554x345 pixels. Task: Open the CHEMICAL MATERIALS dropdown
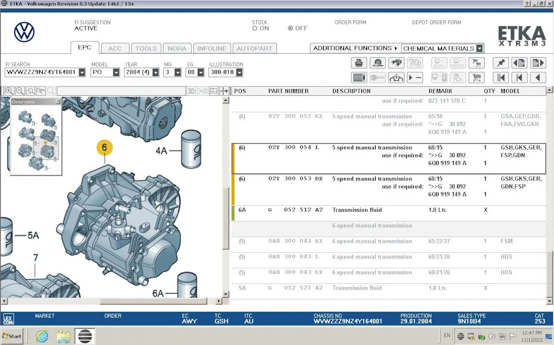coord(480,48)
